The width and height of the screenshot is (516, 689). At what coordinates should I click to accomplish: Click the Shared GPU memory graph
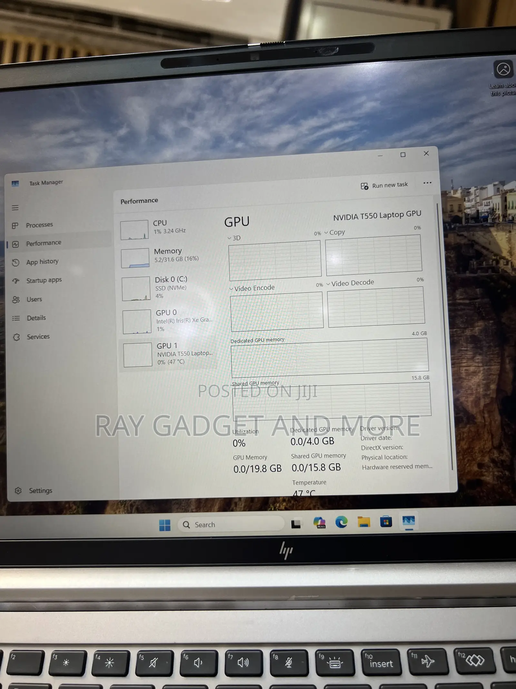[332, 401]
